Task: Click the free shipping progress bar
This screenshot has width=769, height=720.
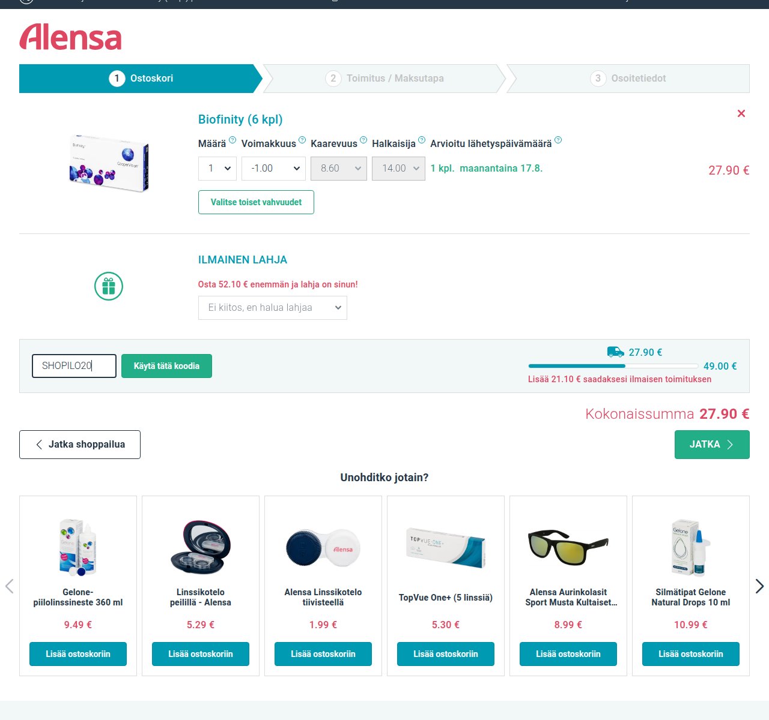Action: point(613,366)
